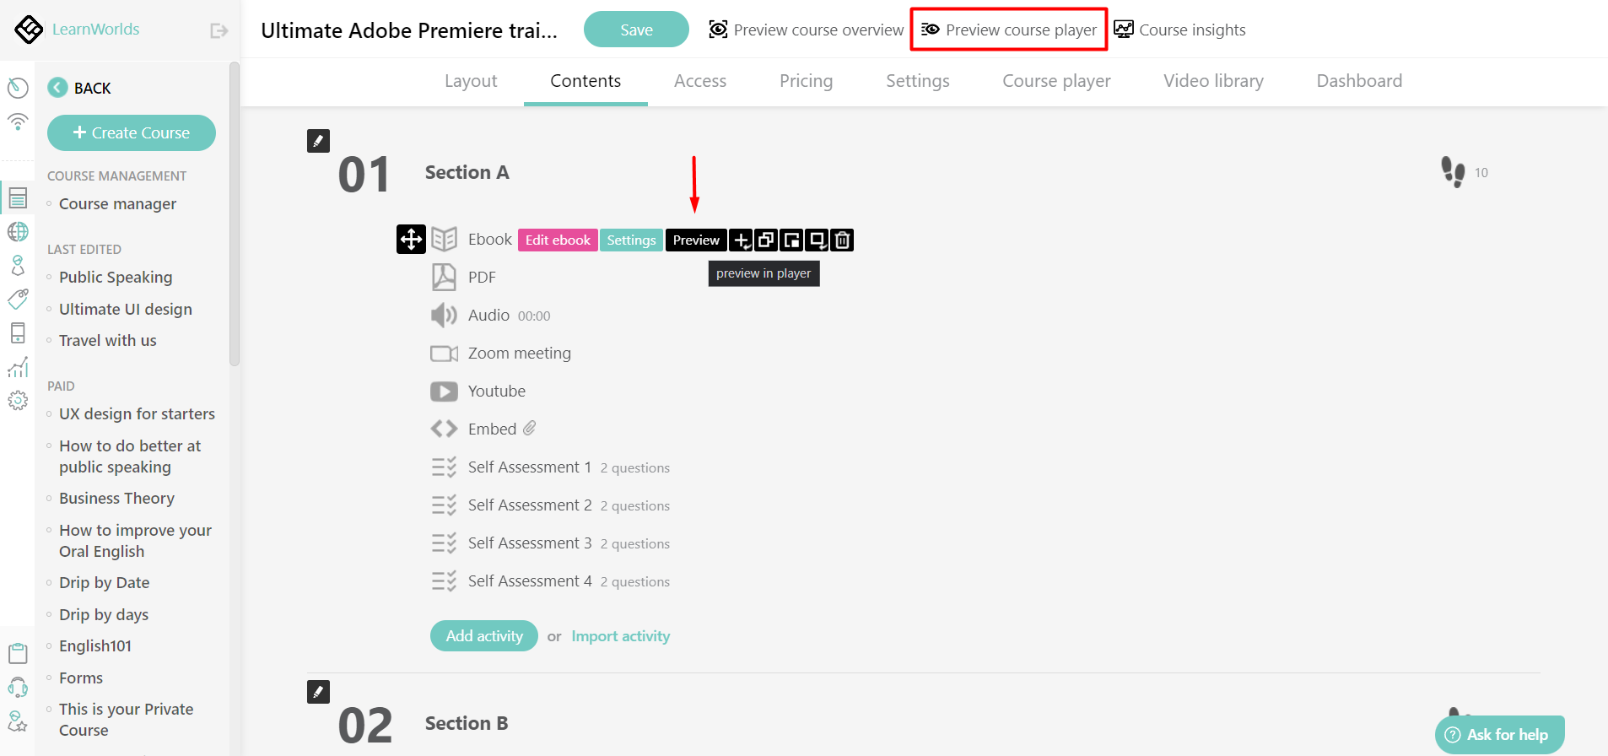Viewport: 1608px width, 756px height.
Task: Open the analytics chart icon in sidebar
Action: 18,366
